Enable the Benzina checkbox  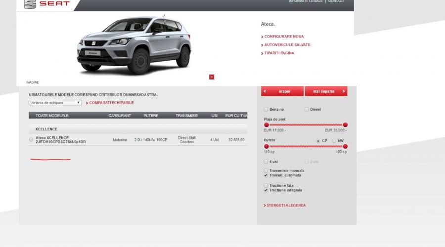tap(267, 109)
